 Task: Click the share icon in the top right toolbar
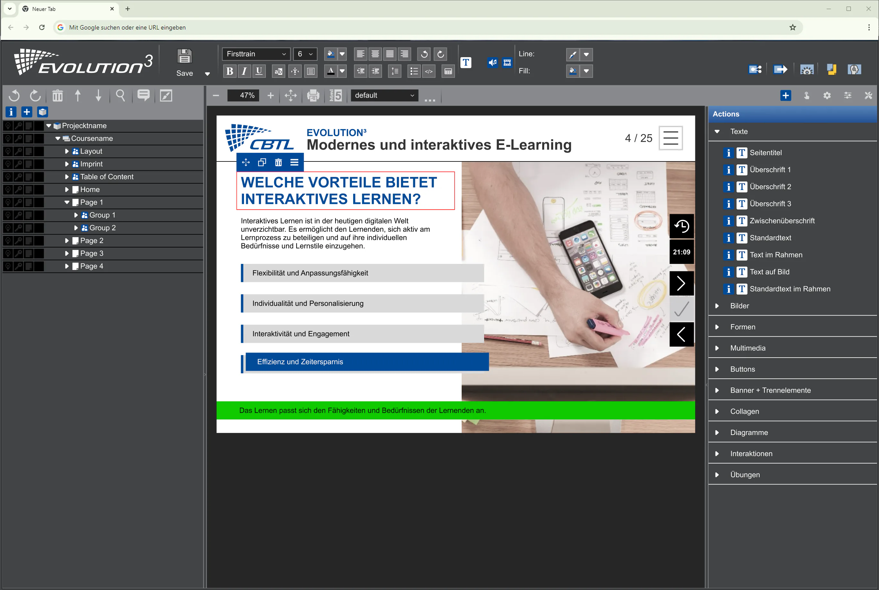pyautogui.click(x=755, y=69)
